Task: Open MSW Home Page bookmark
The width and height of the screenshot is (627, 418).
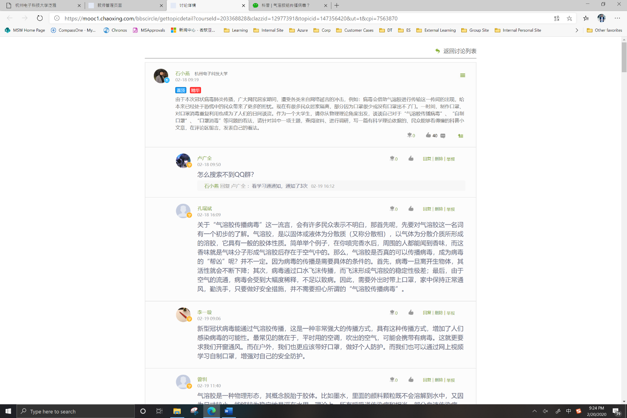Action: [x=25, y=30]
